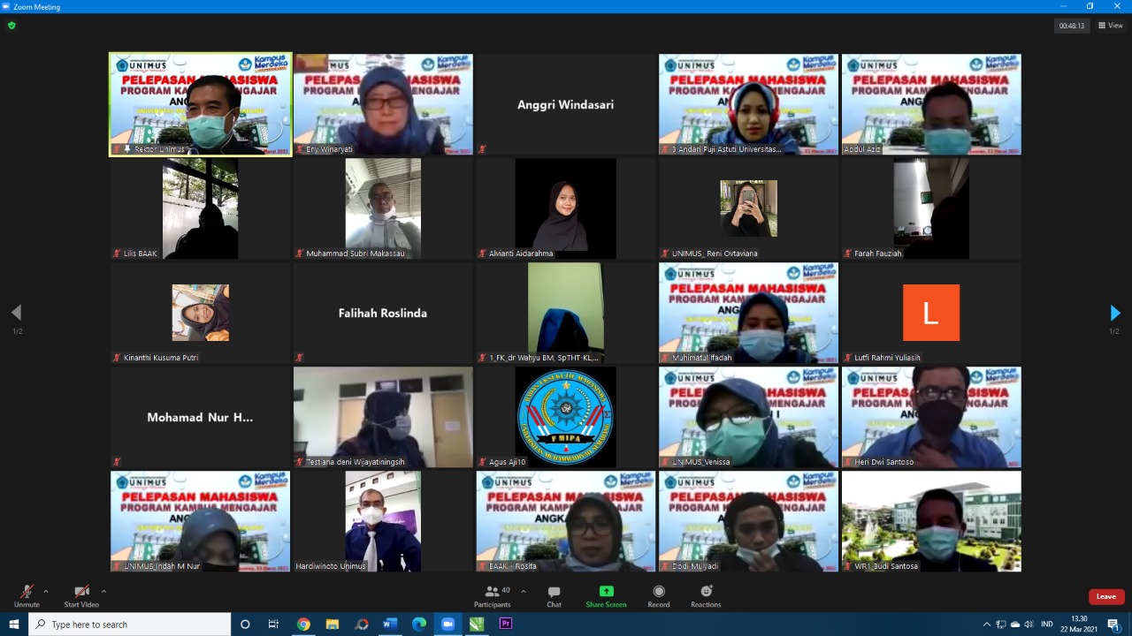Open the Reactions panel
This screenshot has width=1132, height=636.
click(x=706, y=596)
